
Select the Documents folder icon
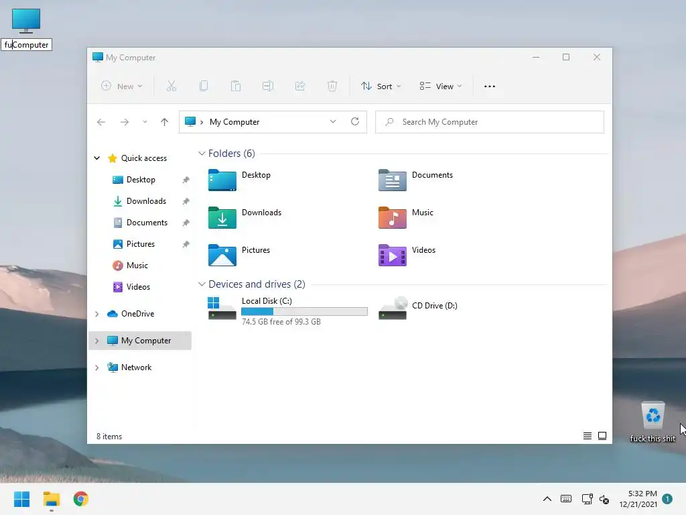pyautogui.click(x=393, y=180)
